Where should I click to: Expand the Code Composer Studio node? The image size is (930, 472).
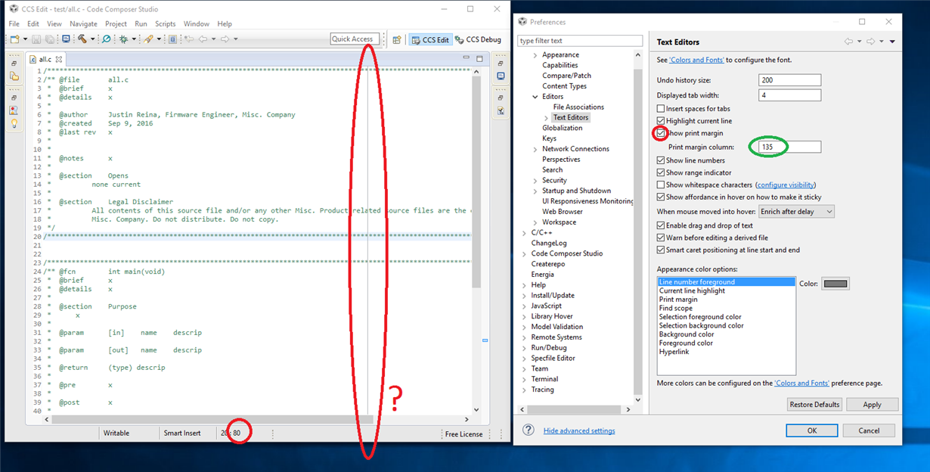click(x=524, y=254)
